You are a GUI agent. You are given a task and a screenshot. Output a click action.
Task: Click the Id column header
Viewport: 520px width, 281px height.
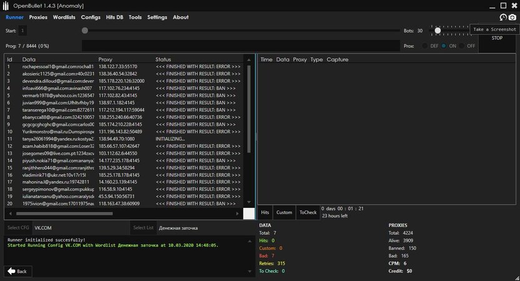tap(9, 59)
